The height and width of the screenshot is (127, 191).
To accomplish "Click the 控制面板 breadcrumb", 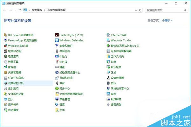I will [x=37, y=10].
